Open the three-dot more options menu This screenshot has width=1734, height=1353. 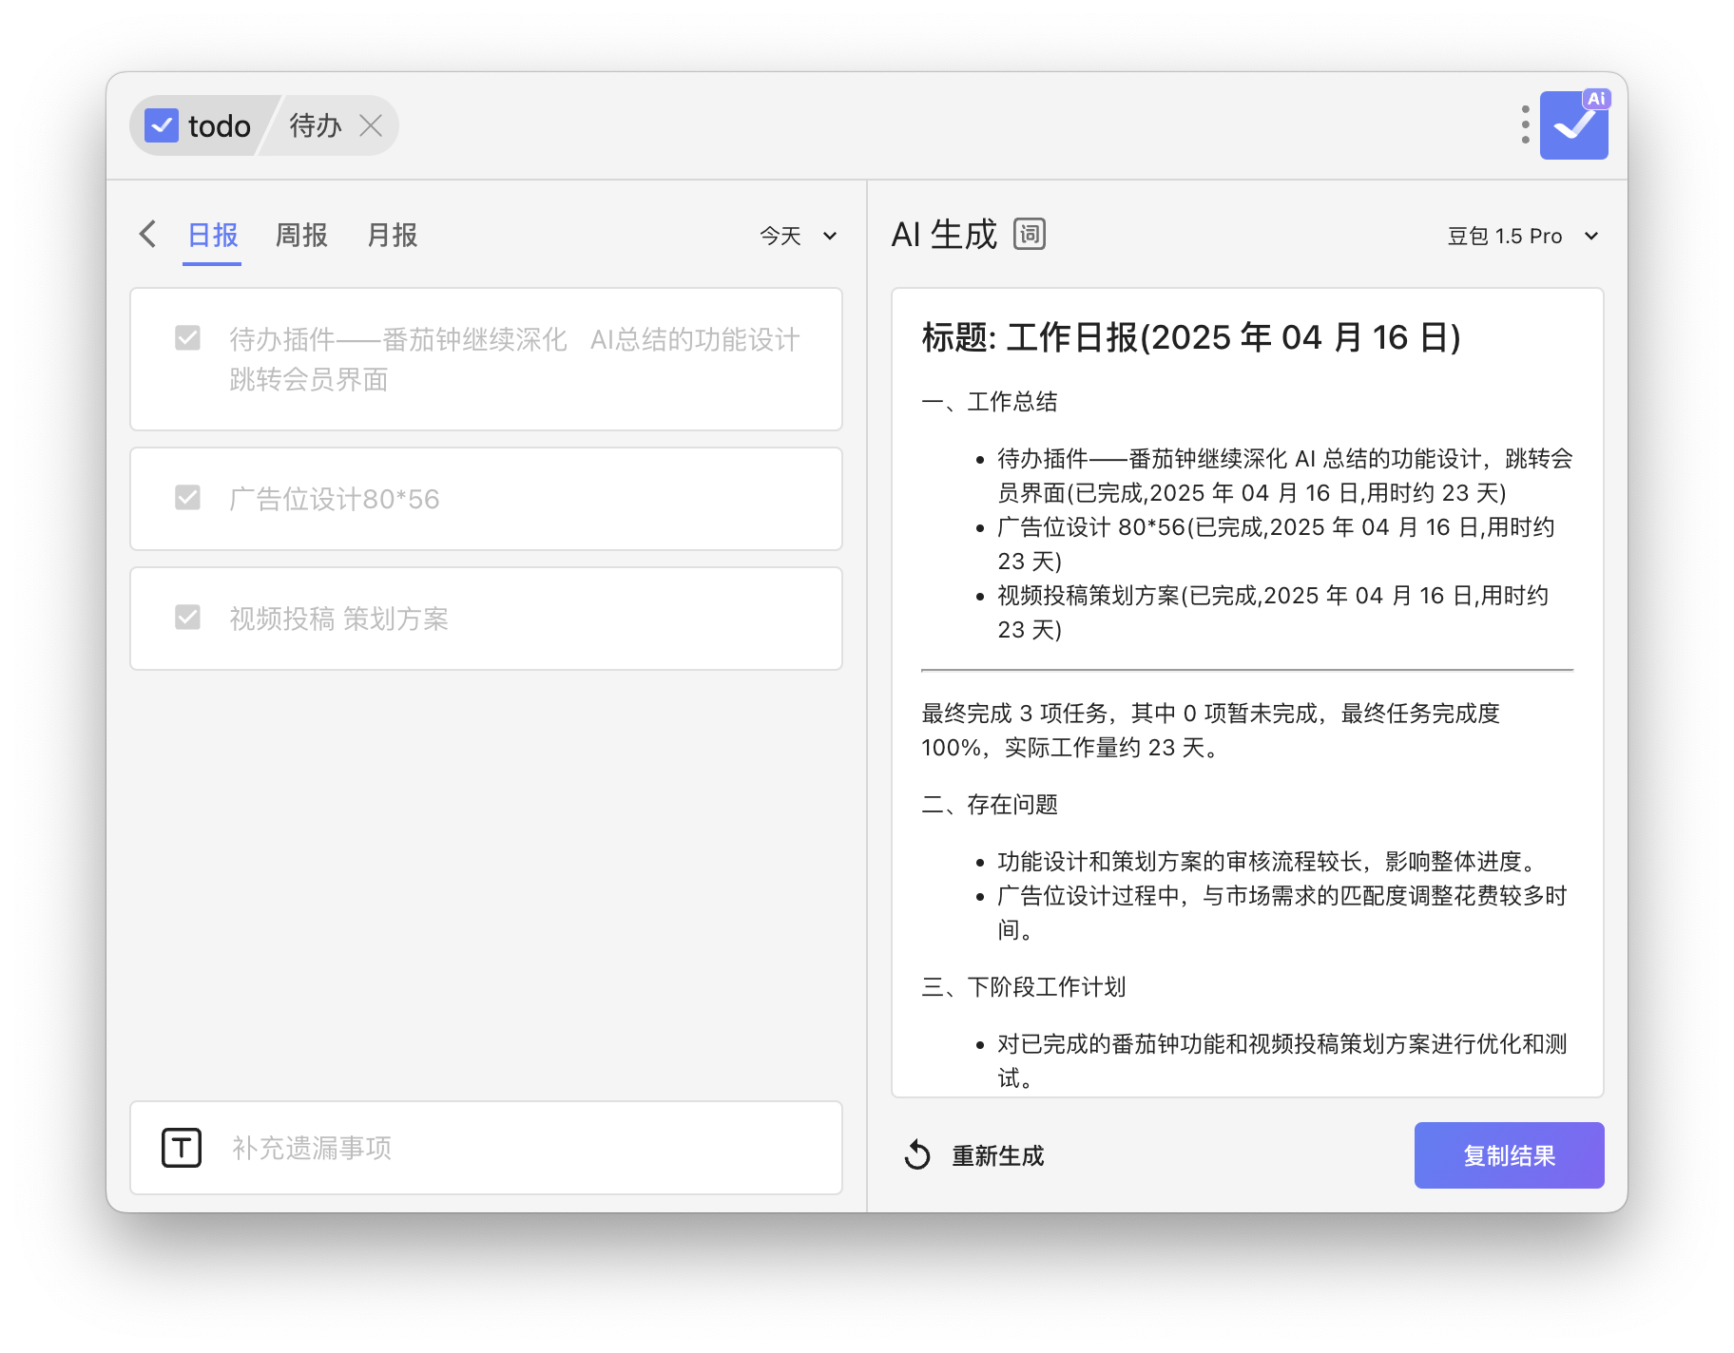pos(1525,124)
